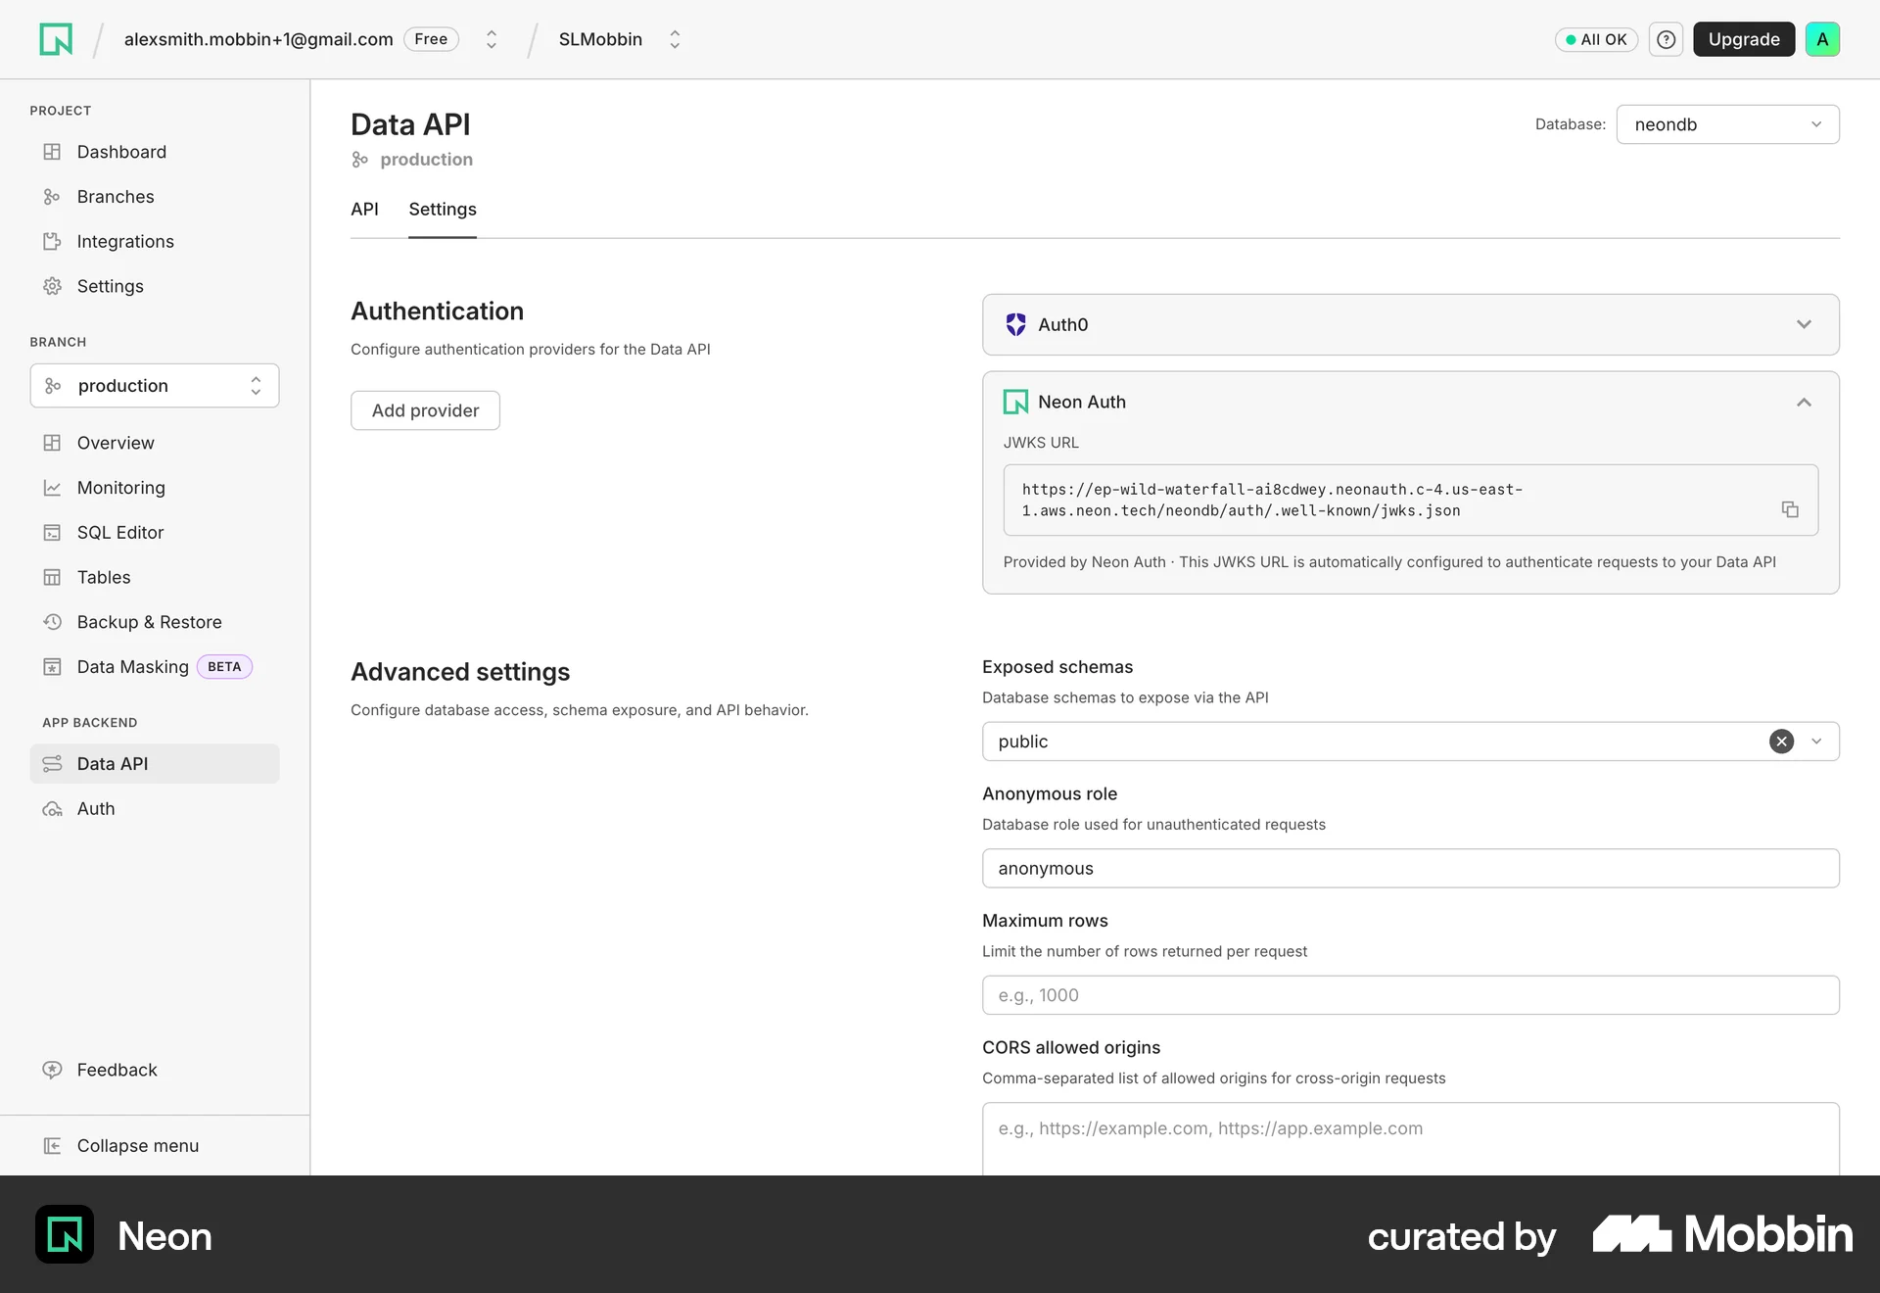
Task: Open Overview in branch section
Action: coord(155,443)
